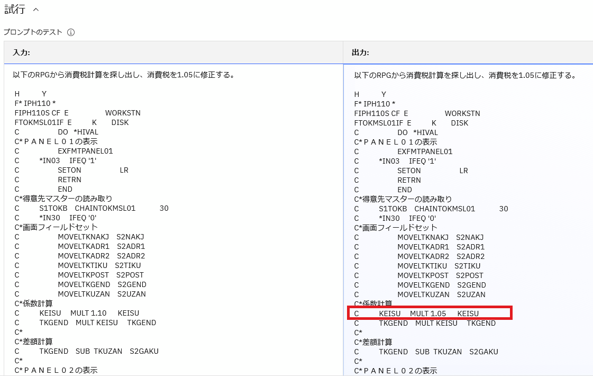Select input comment 'C*ＰＡＮＥＬ０２の表示'

(x=56, y=370)
